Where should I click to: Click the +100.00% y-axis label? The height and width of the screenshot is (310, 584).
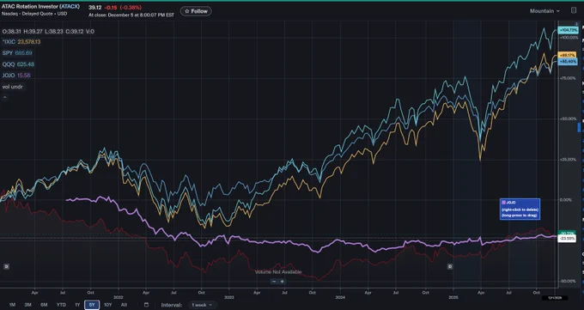pos(569,38)
